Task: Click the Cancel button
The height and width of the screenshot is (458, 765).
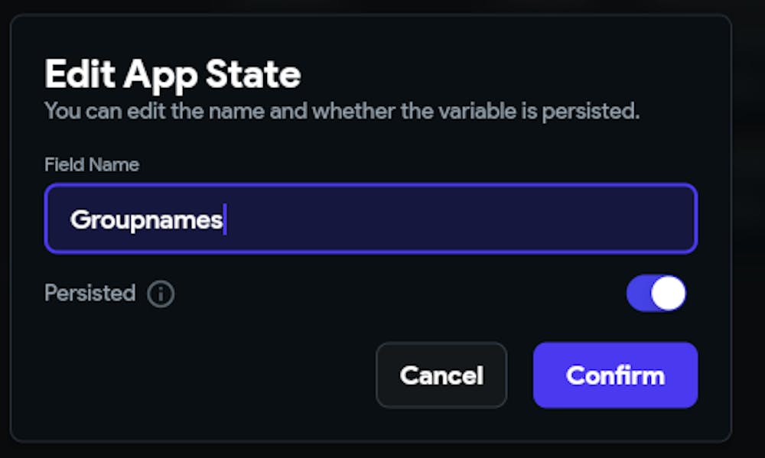Action: pos(441,375)
